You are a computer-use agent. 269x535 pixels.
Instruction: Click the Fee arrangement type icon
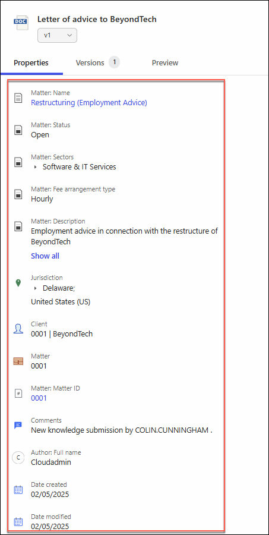pos(18,194)
